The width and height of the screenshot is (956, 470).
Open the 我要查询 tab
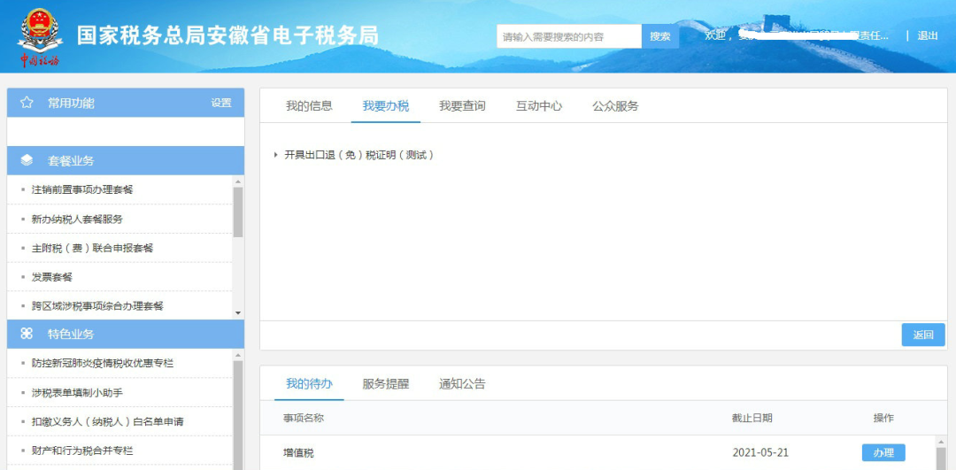[x=462, y=106]
